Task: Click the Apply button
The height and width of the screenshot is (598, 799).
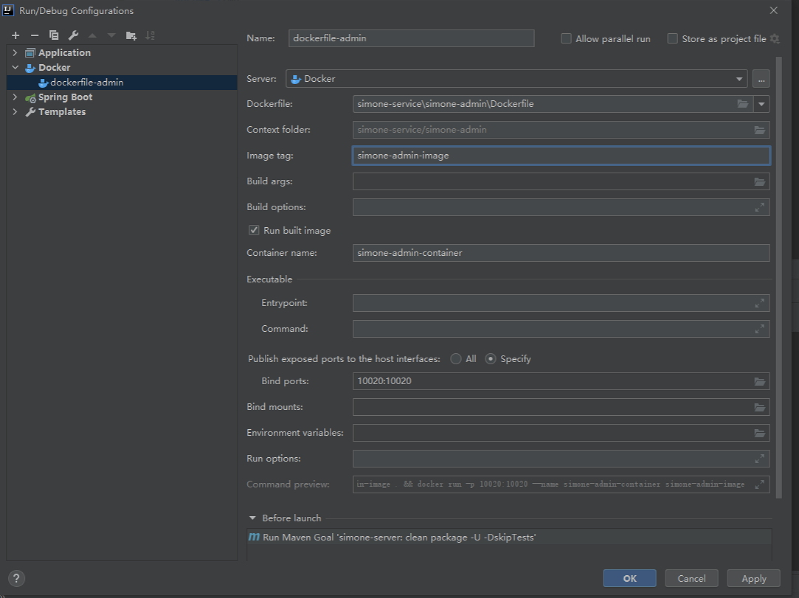Action: pos(754,578)
